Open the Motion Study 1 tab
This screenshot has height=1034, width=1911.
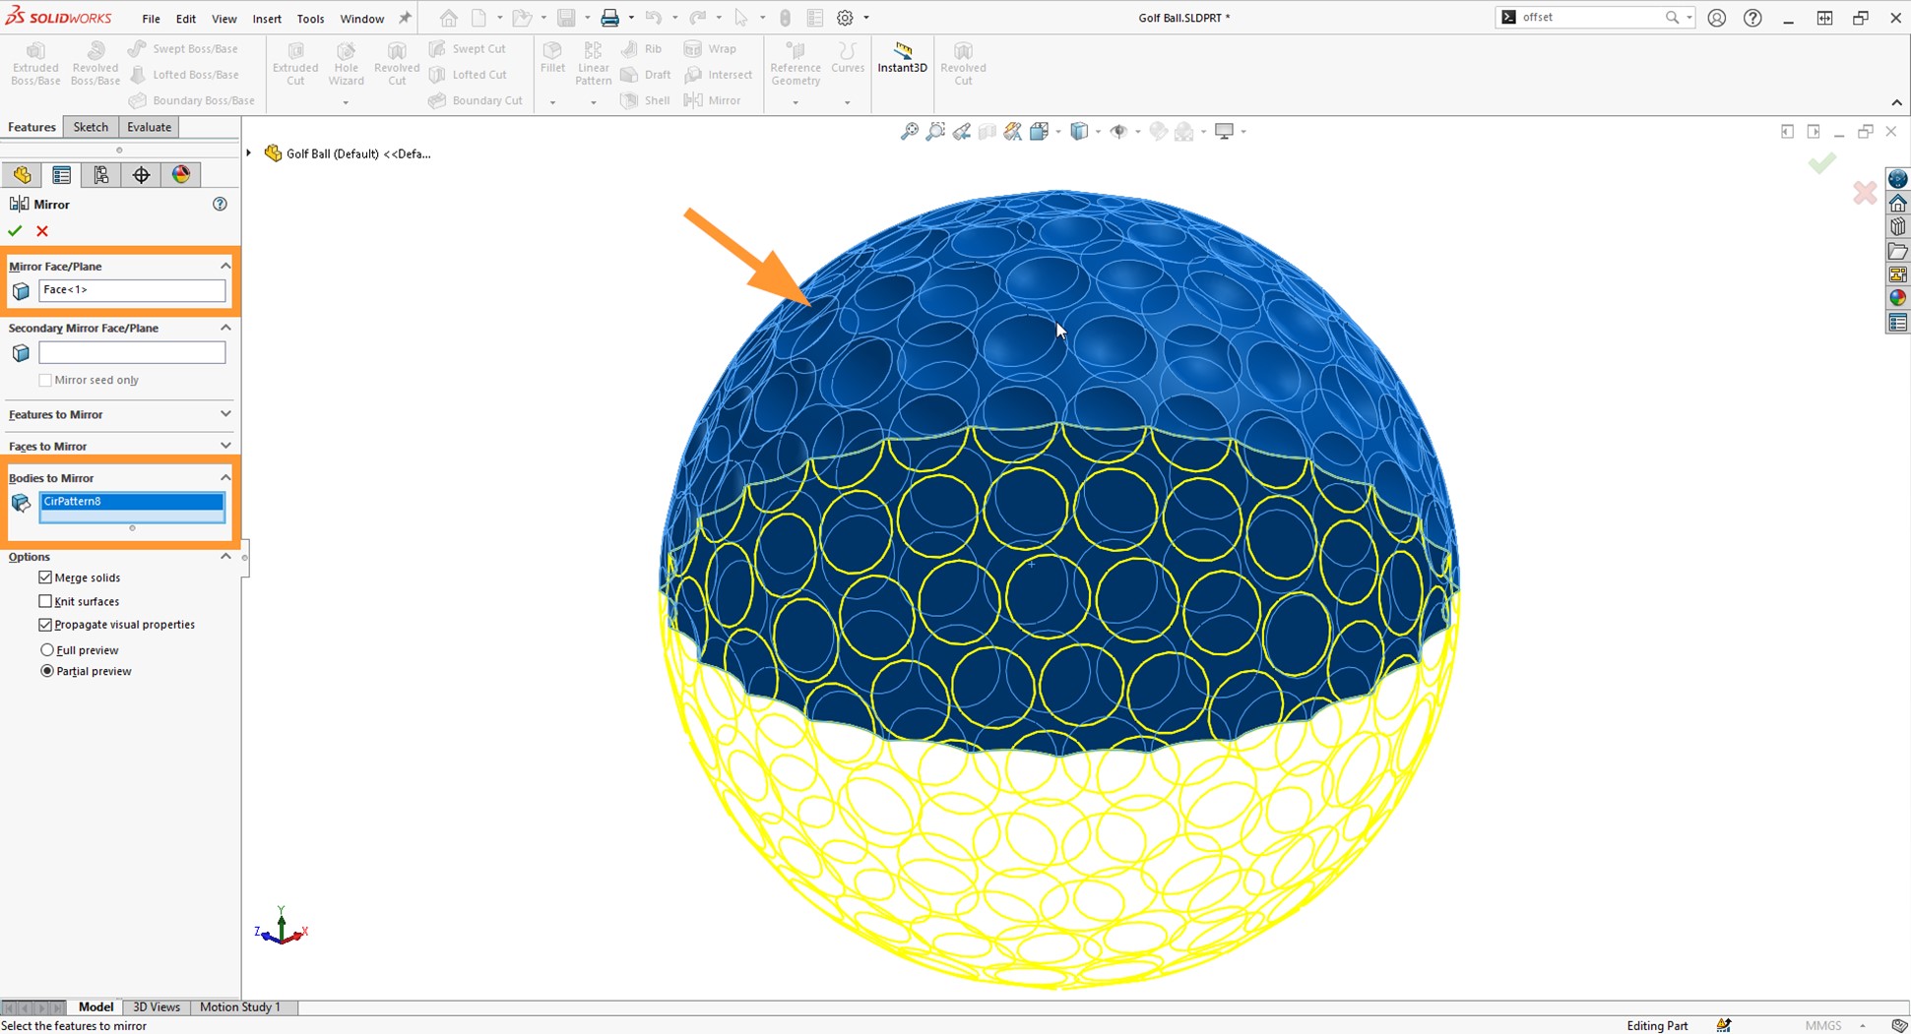239,1006
